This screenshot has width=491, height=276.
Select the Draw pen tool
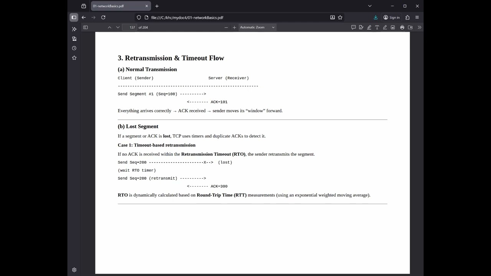(385, 27)
